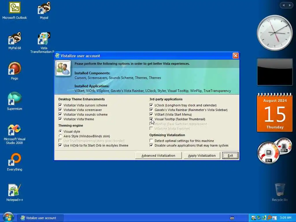Click the on-screen keyboard icon in taskbar
The image size is (296, 222).
click(x=232, y=218)
